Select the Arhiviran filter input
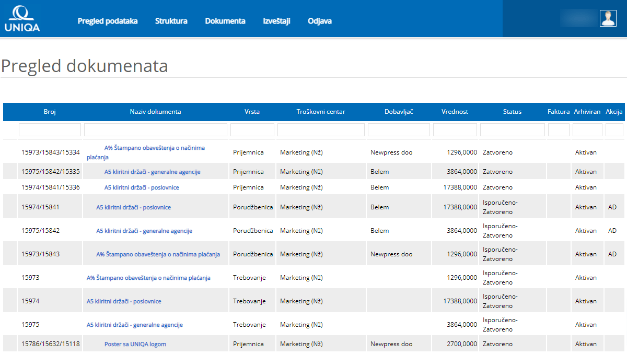Image resolution: width=627 pixels, height=355 pixels. tap(587, 129)
